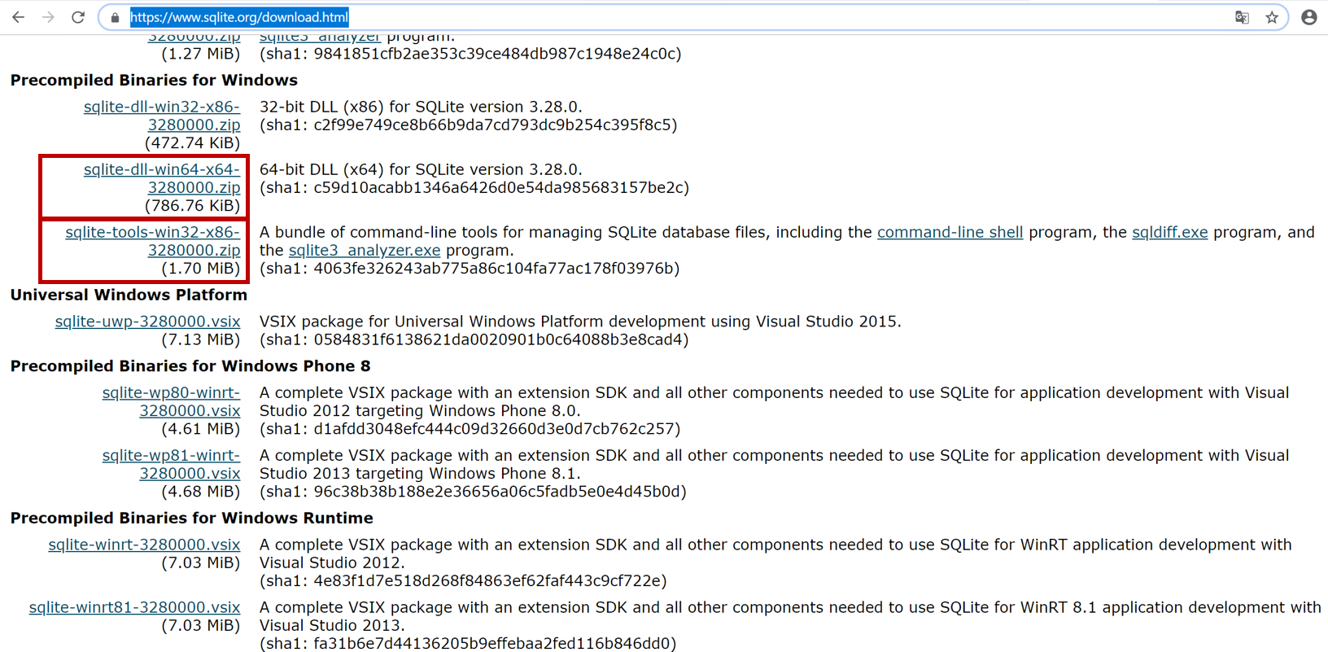Click the sha1 d1afdd3048efc444 hash text
The height and width of the screenshot is (652, 1328).
(x=470, y=429)
